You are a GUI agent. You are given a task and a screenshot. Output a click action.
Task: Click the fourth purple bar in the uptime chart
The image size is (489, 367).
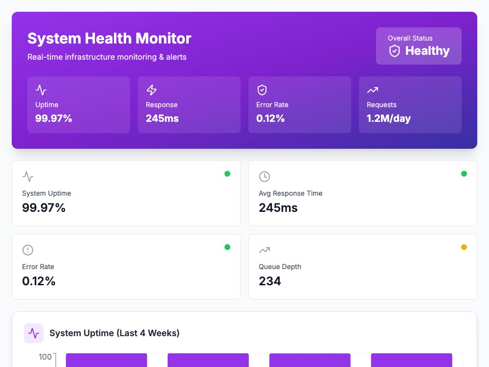point(411,360)
